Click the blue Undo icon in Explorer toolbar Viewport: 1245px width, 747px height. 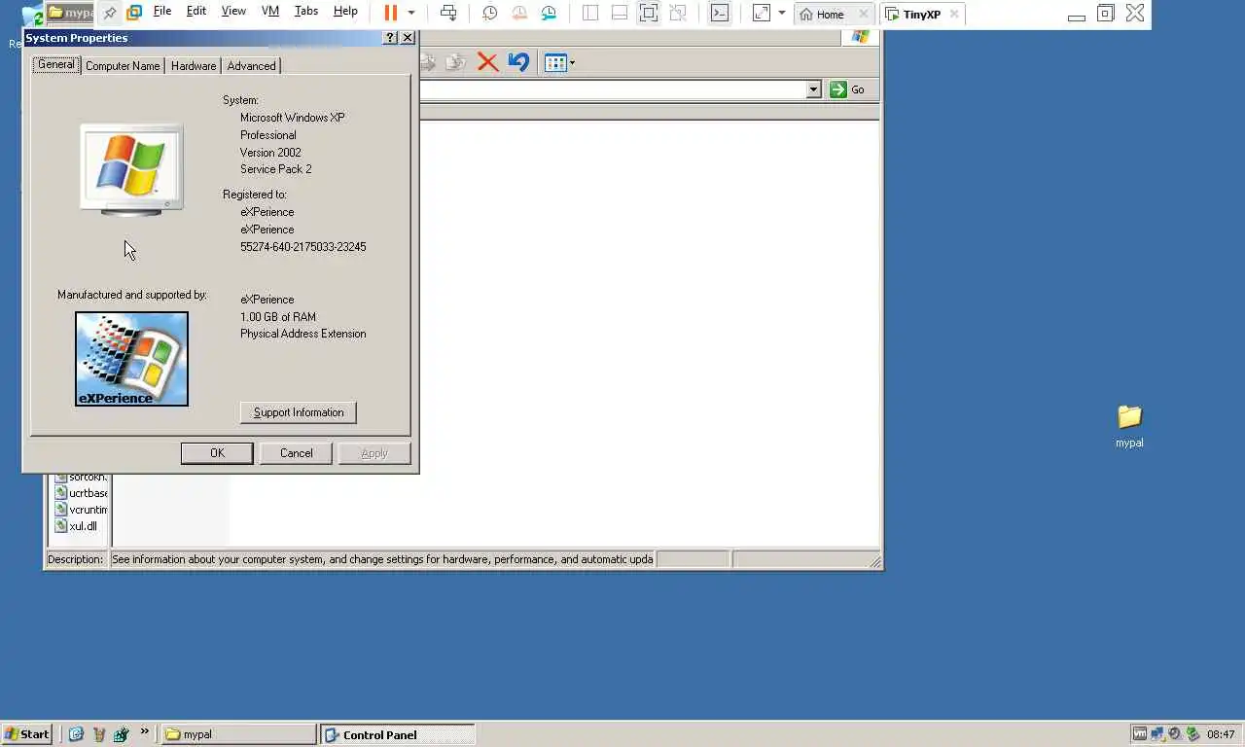click(518, 63)
